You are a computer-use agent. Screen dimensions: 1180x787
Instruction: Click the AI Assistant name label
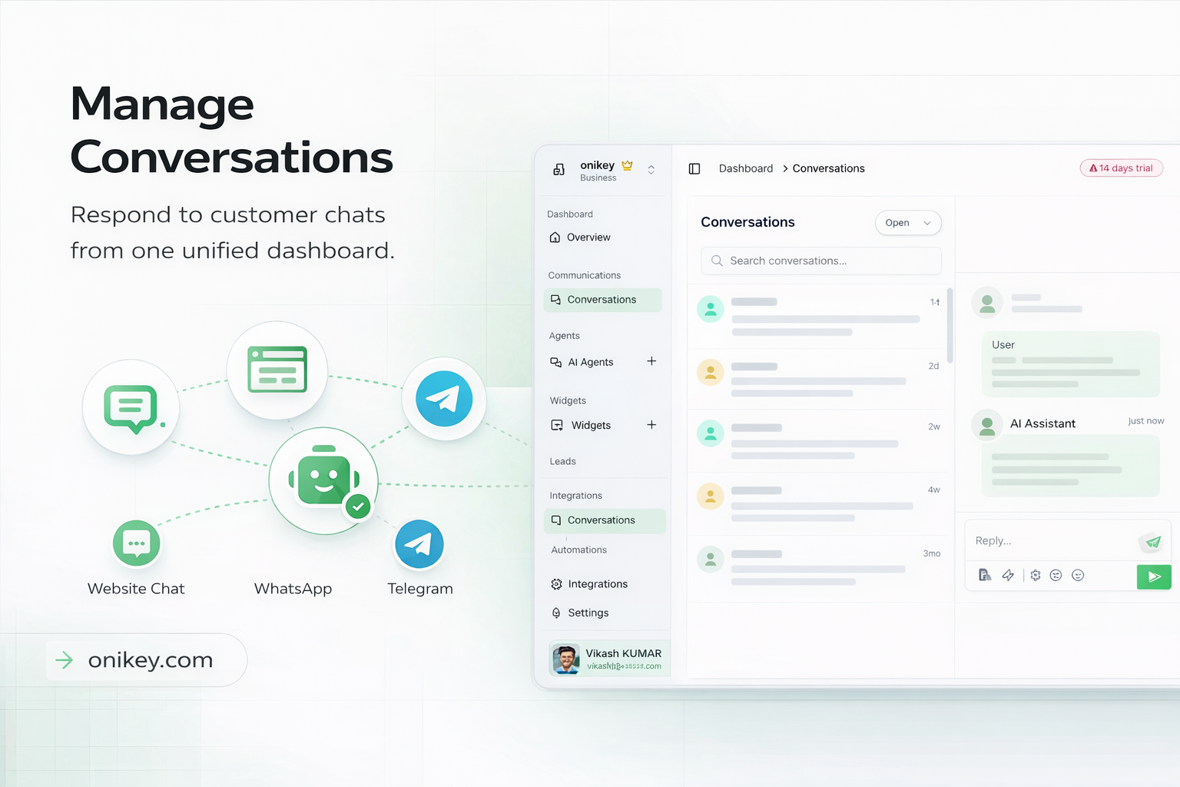coord(1042,423)
